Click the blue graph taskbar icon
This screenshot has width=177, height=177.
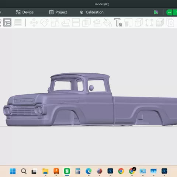(x=153, y=171)
